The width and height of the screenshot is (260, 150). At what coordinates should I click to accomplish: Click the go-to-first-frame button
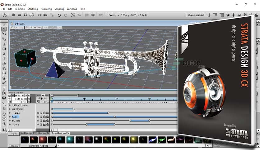click(16, 96)
